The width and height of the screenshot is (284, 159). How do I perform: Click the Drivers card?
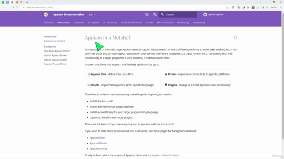pyautogui.click(x=199, y=74)
